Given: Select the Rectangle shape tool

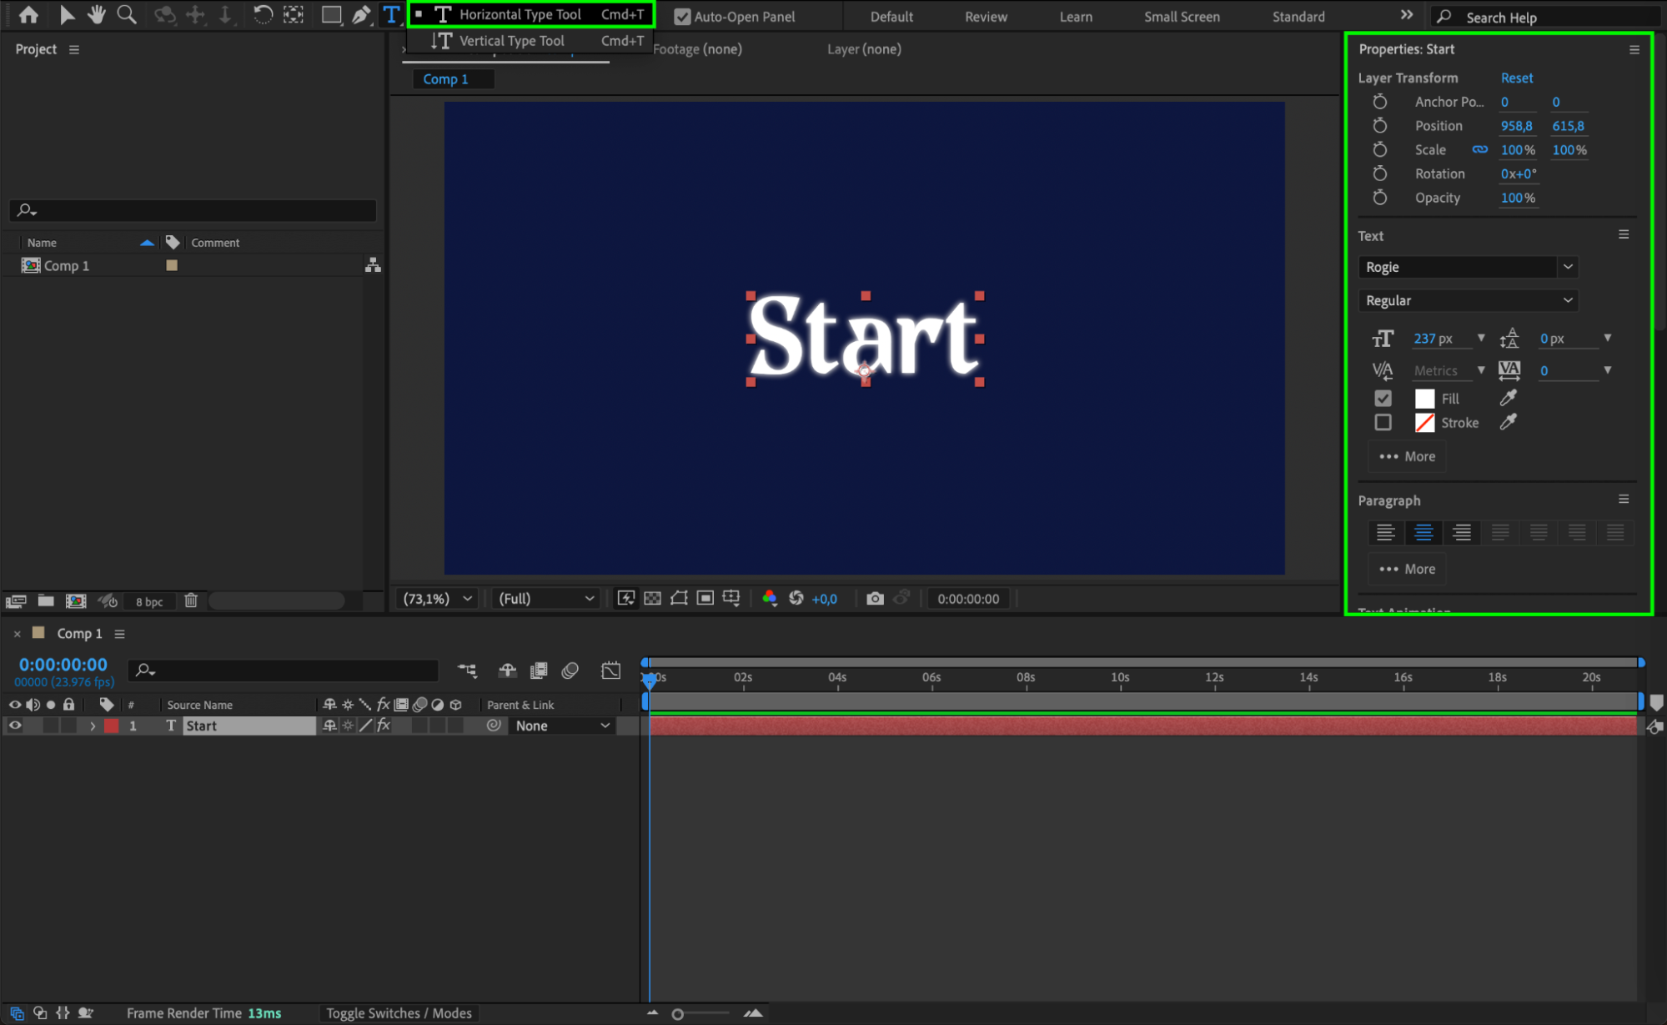Looking at the screenshot, I should (331, 15).
